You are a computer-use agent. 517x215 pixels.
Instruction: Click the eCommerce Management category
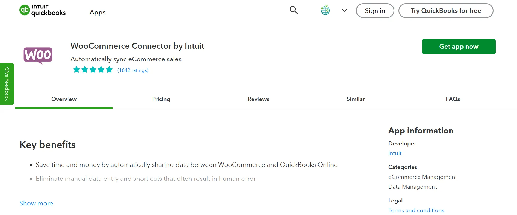422,177
